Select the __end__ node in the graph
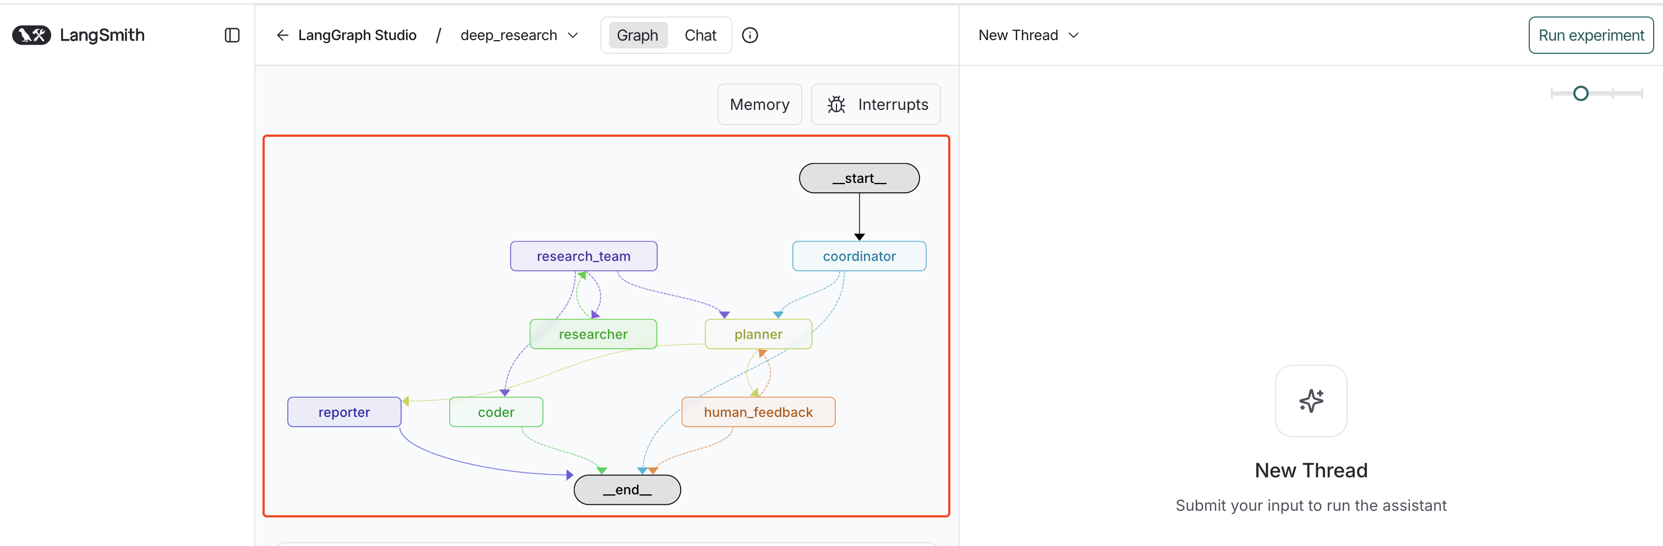The width and height of the screenshot is (1663, 546). 627,489
